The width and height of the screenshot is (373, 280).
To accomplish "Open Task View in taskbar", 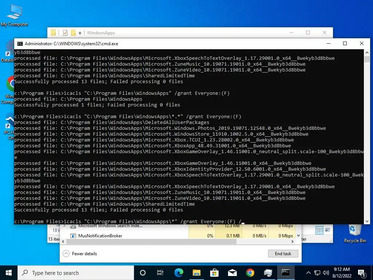I will pyautogui.click(x=160, y=273).
